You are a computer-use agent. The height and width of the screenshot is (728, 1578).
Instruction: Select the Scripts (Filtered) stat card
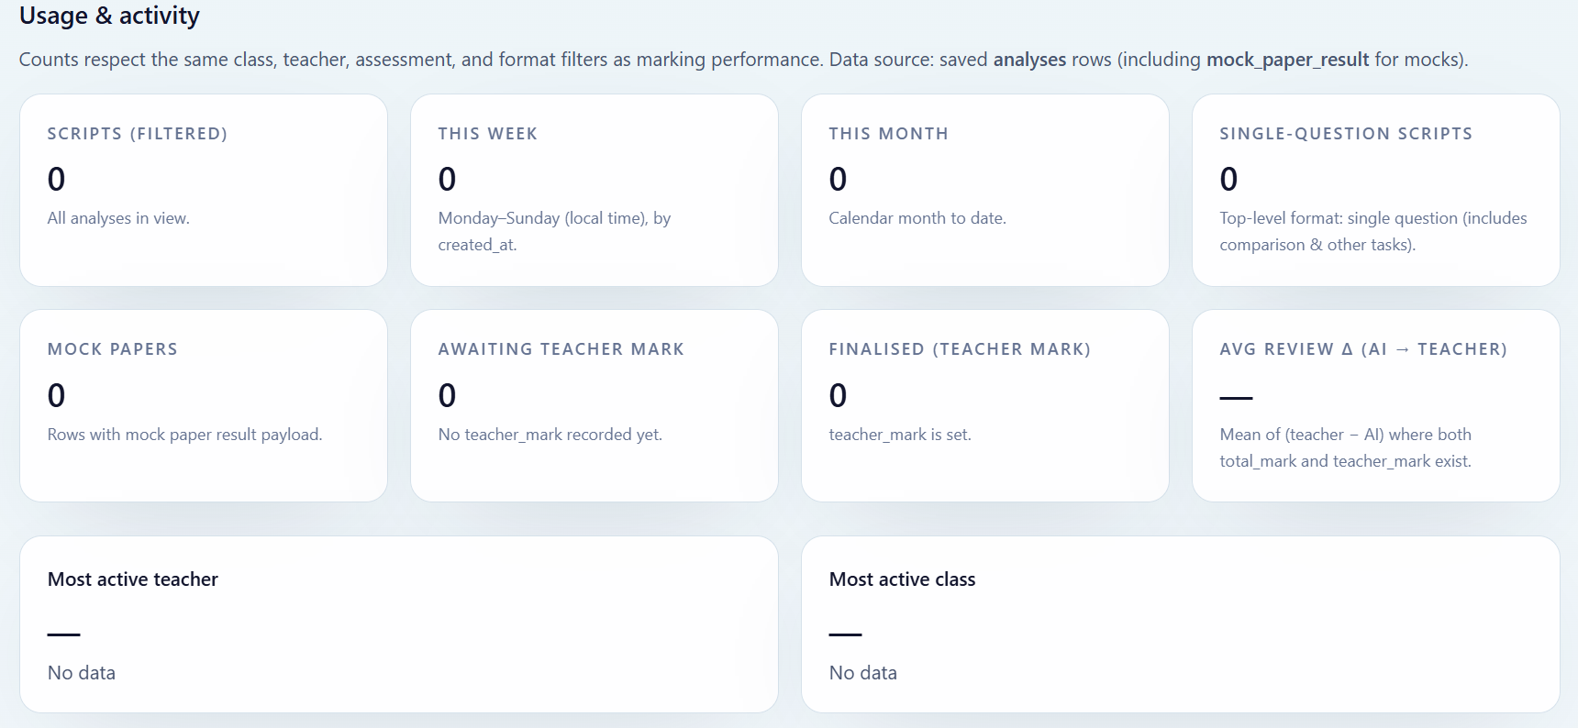203,190
